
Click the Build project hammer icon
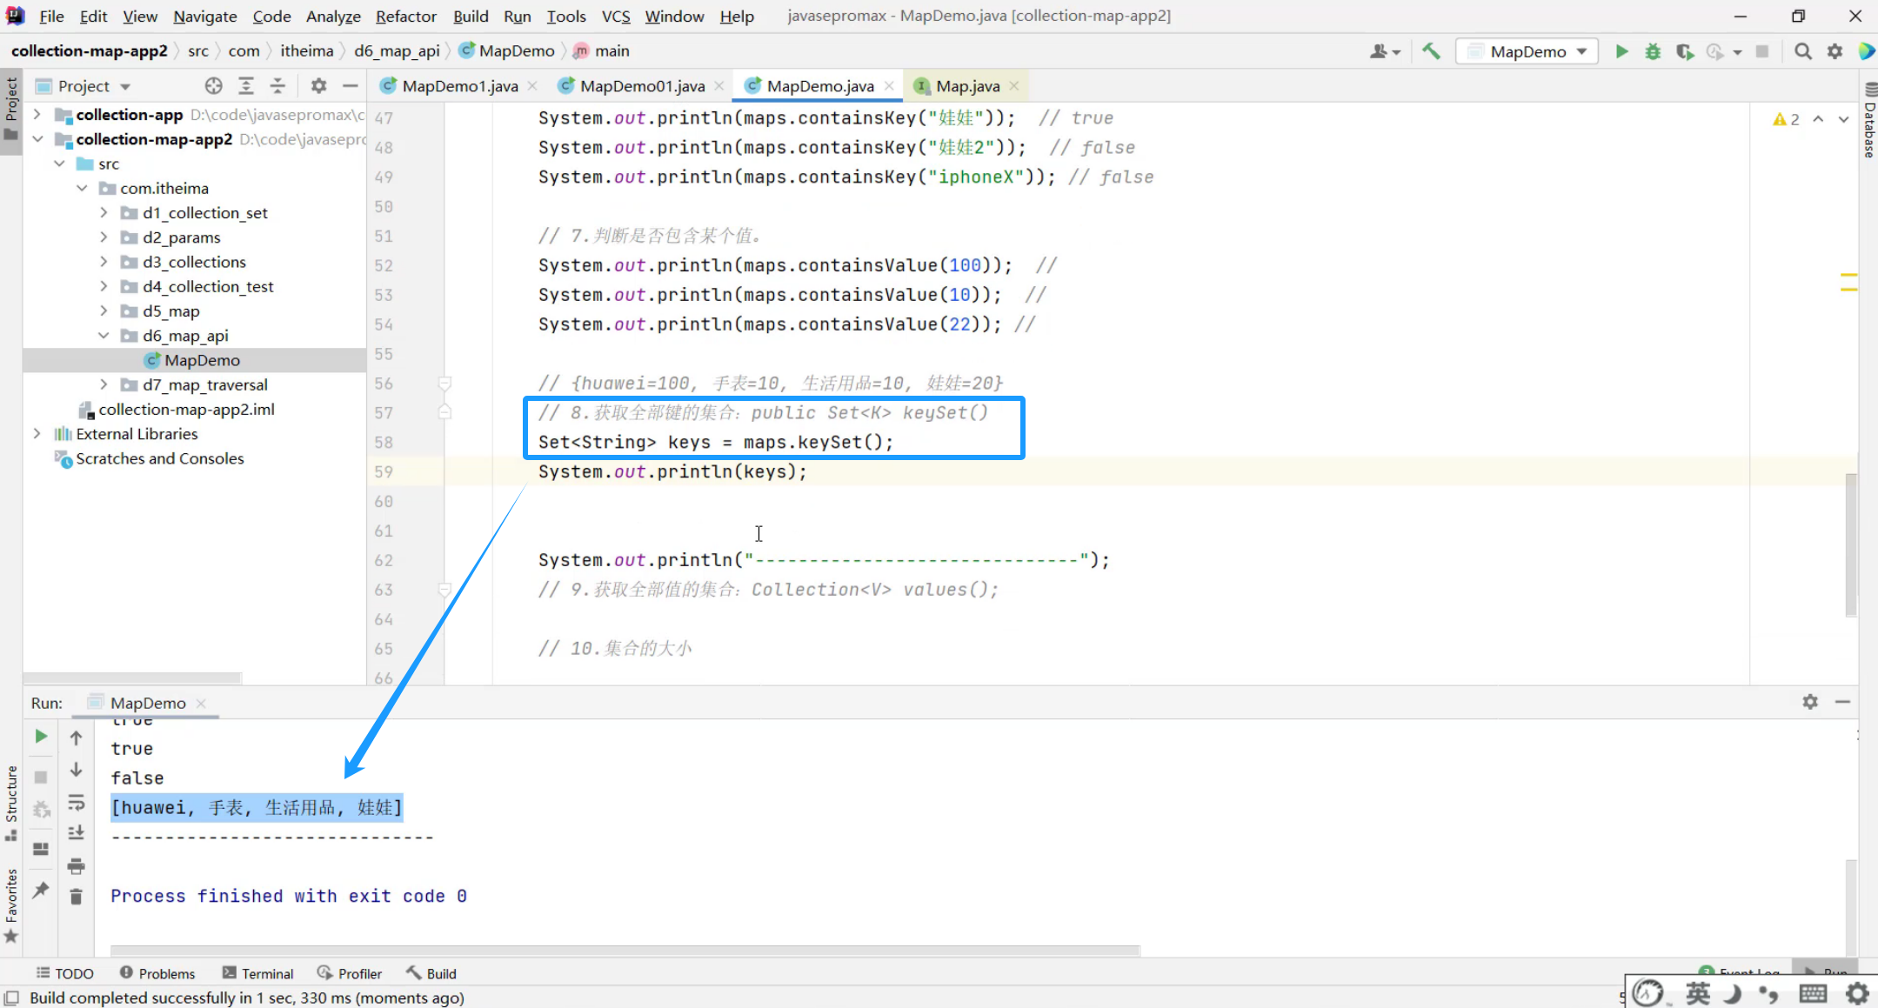click(1431, 51)
